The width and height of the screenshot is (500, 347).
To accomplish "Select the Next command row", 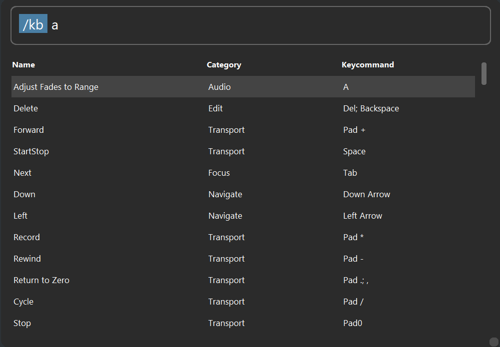I will click(x=243, y=173).
